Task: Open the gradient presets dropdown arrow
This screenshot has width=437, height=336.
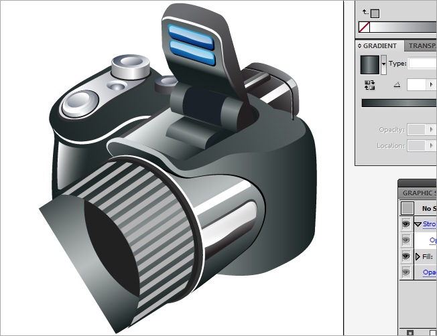Action: 383,64
